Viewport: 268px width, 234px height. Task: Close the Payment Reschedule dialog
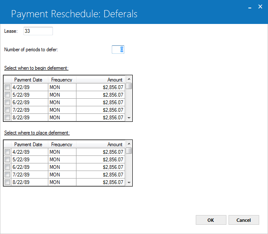260,6
